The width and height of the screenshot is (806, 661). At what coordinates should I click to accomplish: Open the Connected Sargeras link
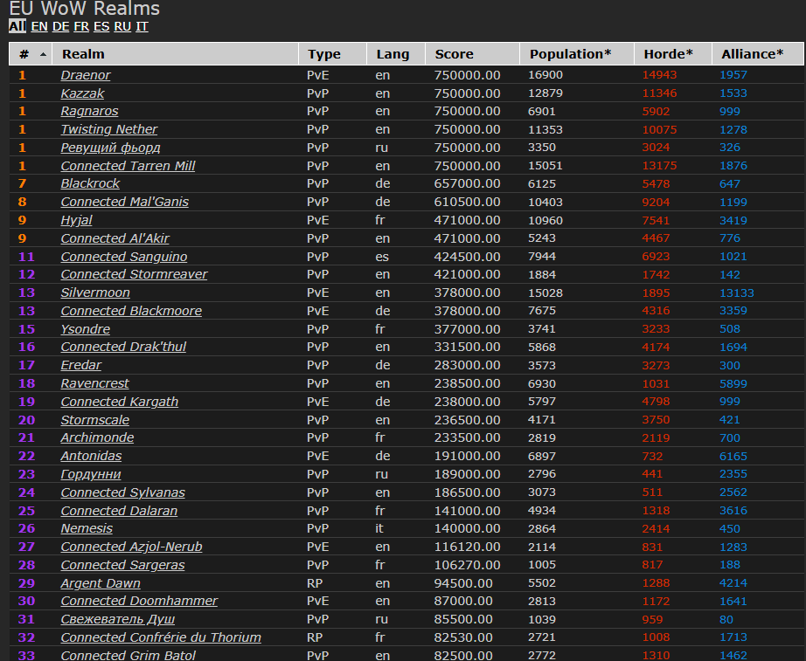click(x=122, y=565)
